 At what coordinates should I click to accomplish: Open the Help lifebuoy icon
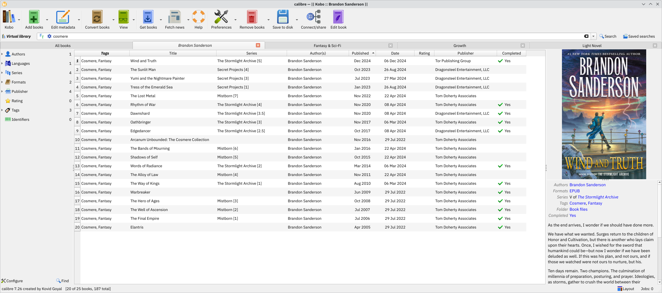click(x=198, y=17)
